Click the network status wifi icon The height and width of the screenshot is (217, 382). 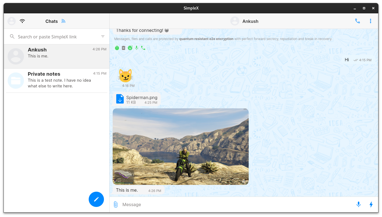22,21
